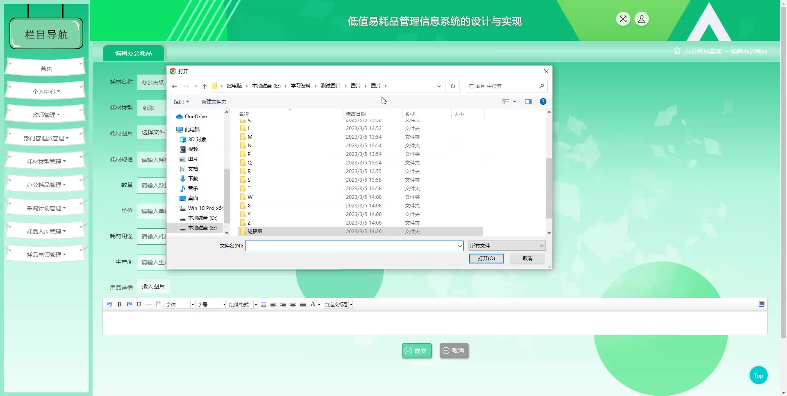
Task: Expand the 办公耗品管理 sidebar menu
Action: [46, 185]
